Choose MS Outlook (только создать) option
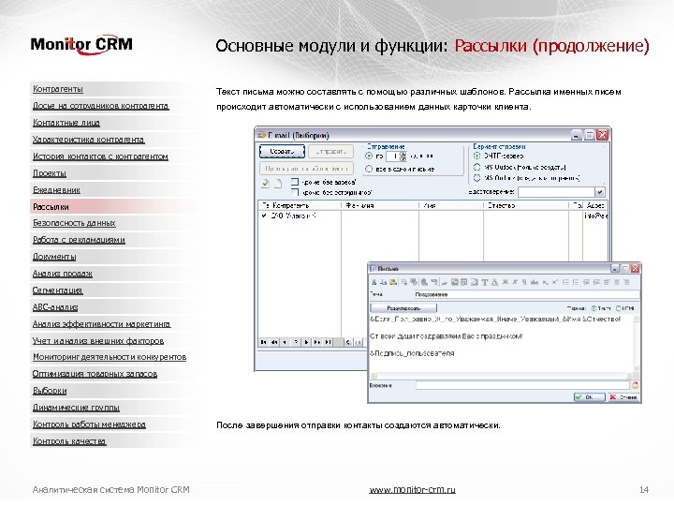674x506 pixels. click(476, 167)
